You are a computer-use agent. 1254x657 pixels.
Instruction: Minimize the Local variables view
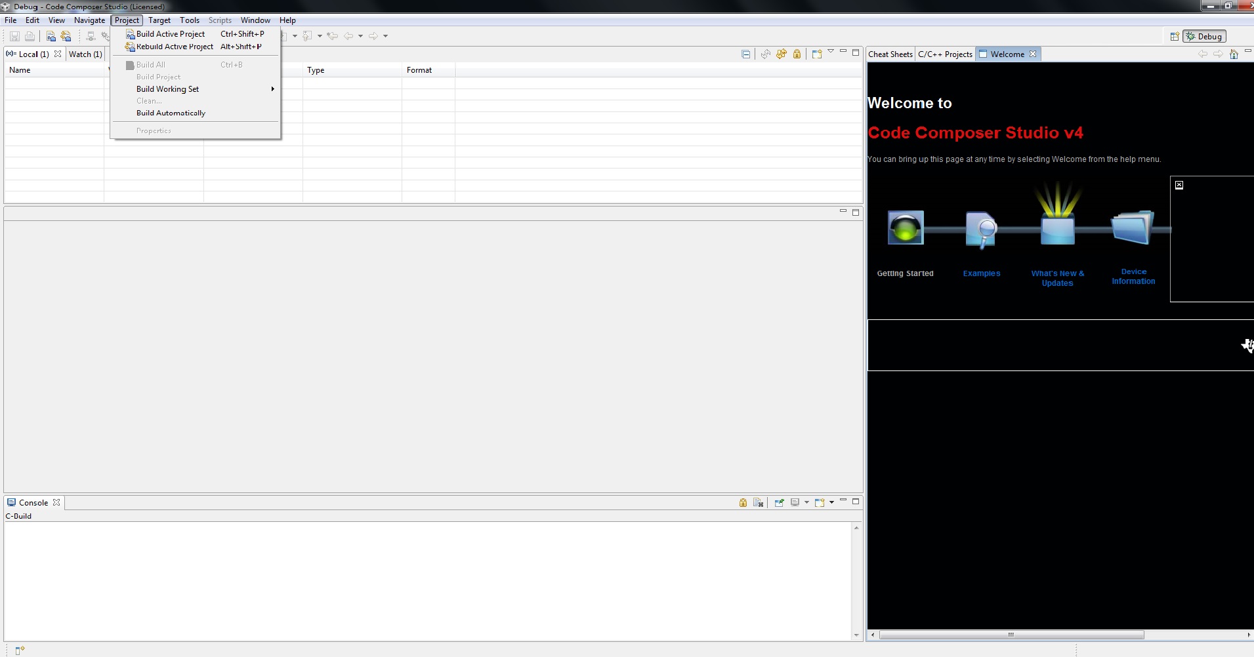pos(843,51)
